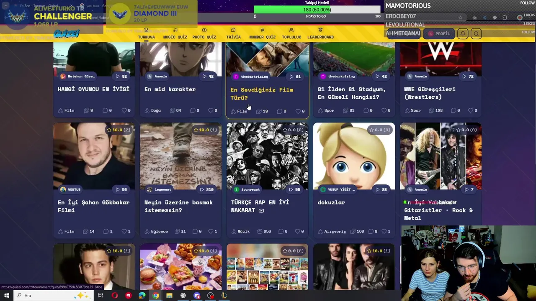This screenshot has width=536, height=301.
Task: Open the LEADERBOARD page
Action: click(320, 33)
